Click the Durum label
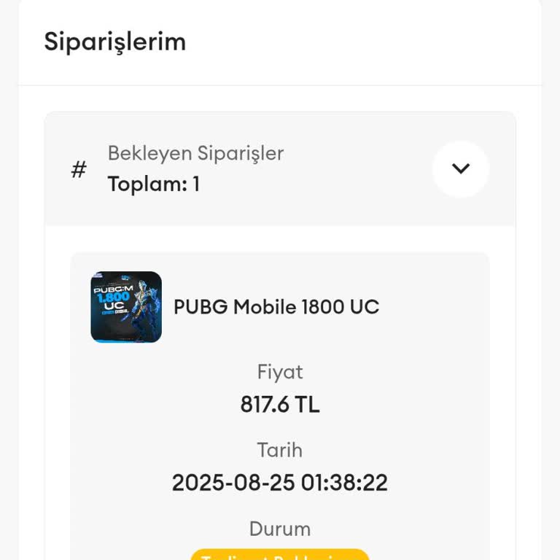This screenshot has width=560, height=560. pos(280,529)
